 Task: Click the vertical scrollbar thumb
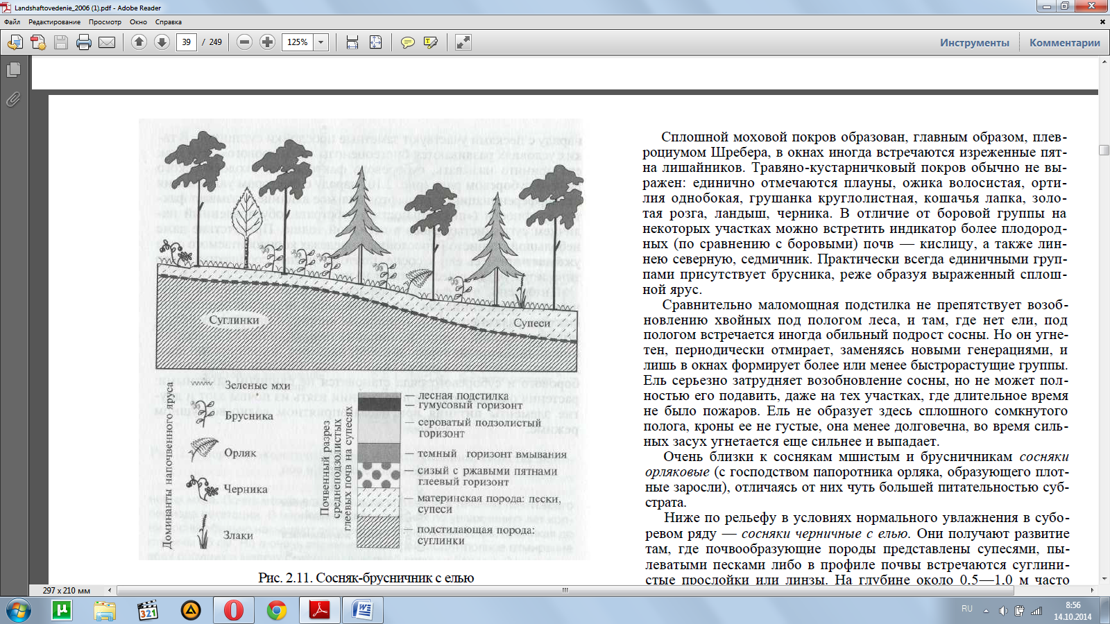1104,150
